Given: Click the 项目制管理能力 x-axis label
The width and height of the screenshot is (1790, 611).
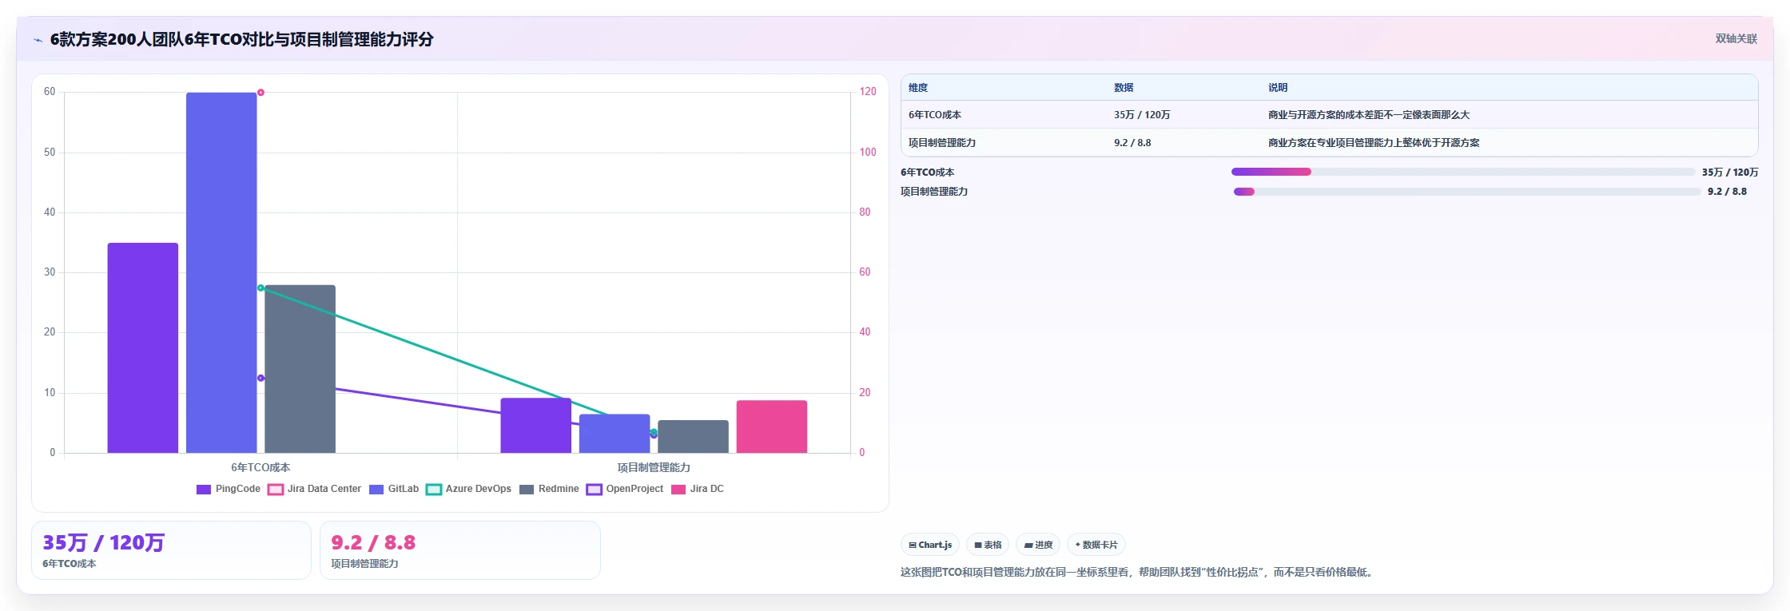Looking at the screenshot, I should (654, 468).
